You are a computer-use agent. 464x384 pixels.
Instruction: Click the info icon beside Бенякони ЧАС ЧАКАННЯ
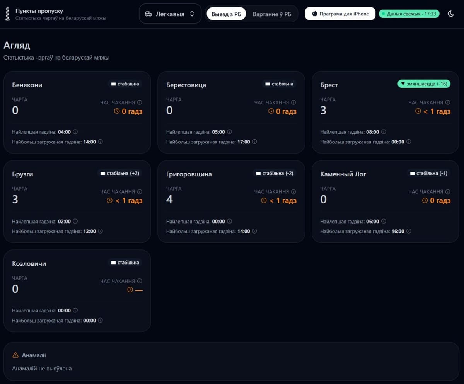tap(140, 102)
